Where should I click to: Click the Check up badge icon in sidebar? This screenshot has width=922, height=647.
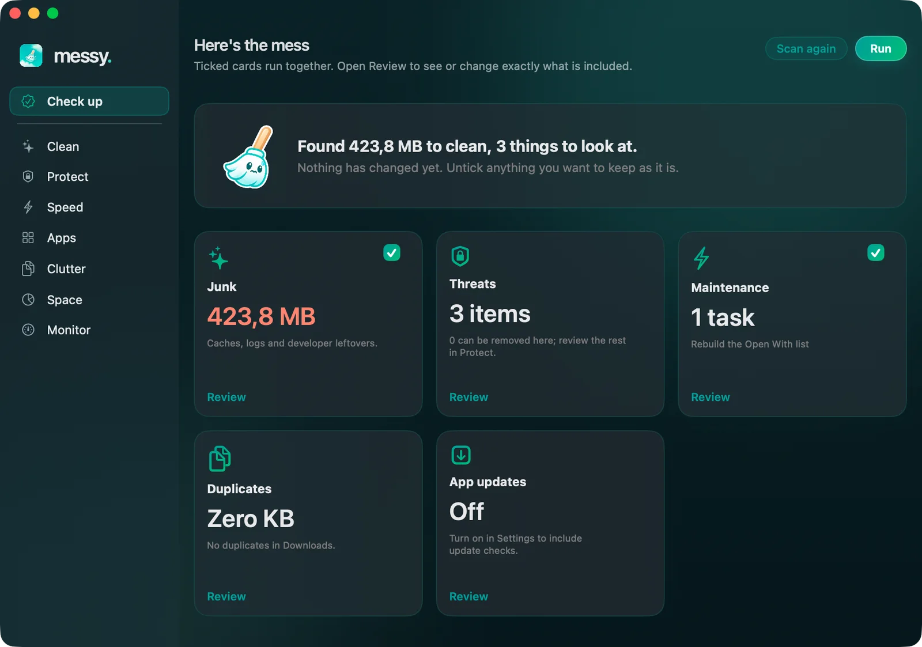click(x=28, y=101)
